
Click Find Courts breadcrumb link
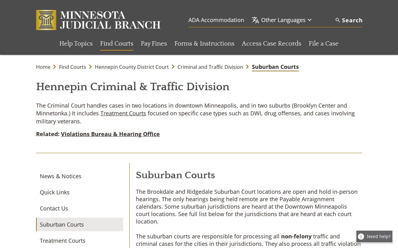[72, 67]
